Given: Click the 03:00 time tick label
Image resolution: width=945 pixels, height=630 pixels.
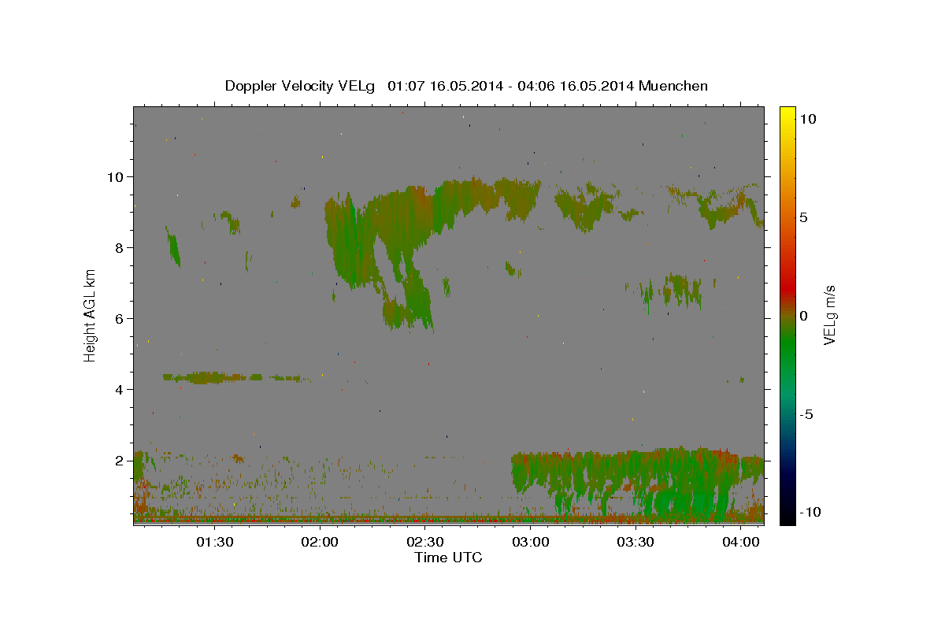Looking at the screenshot, I should 531,543.
